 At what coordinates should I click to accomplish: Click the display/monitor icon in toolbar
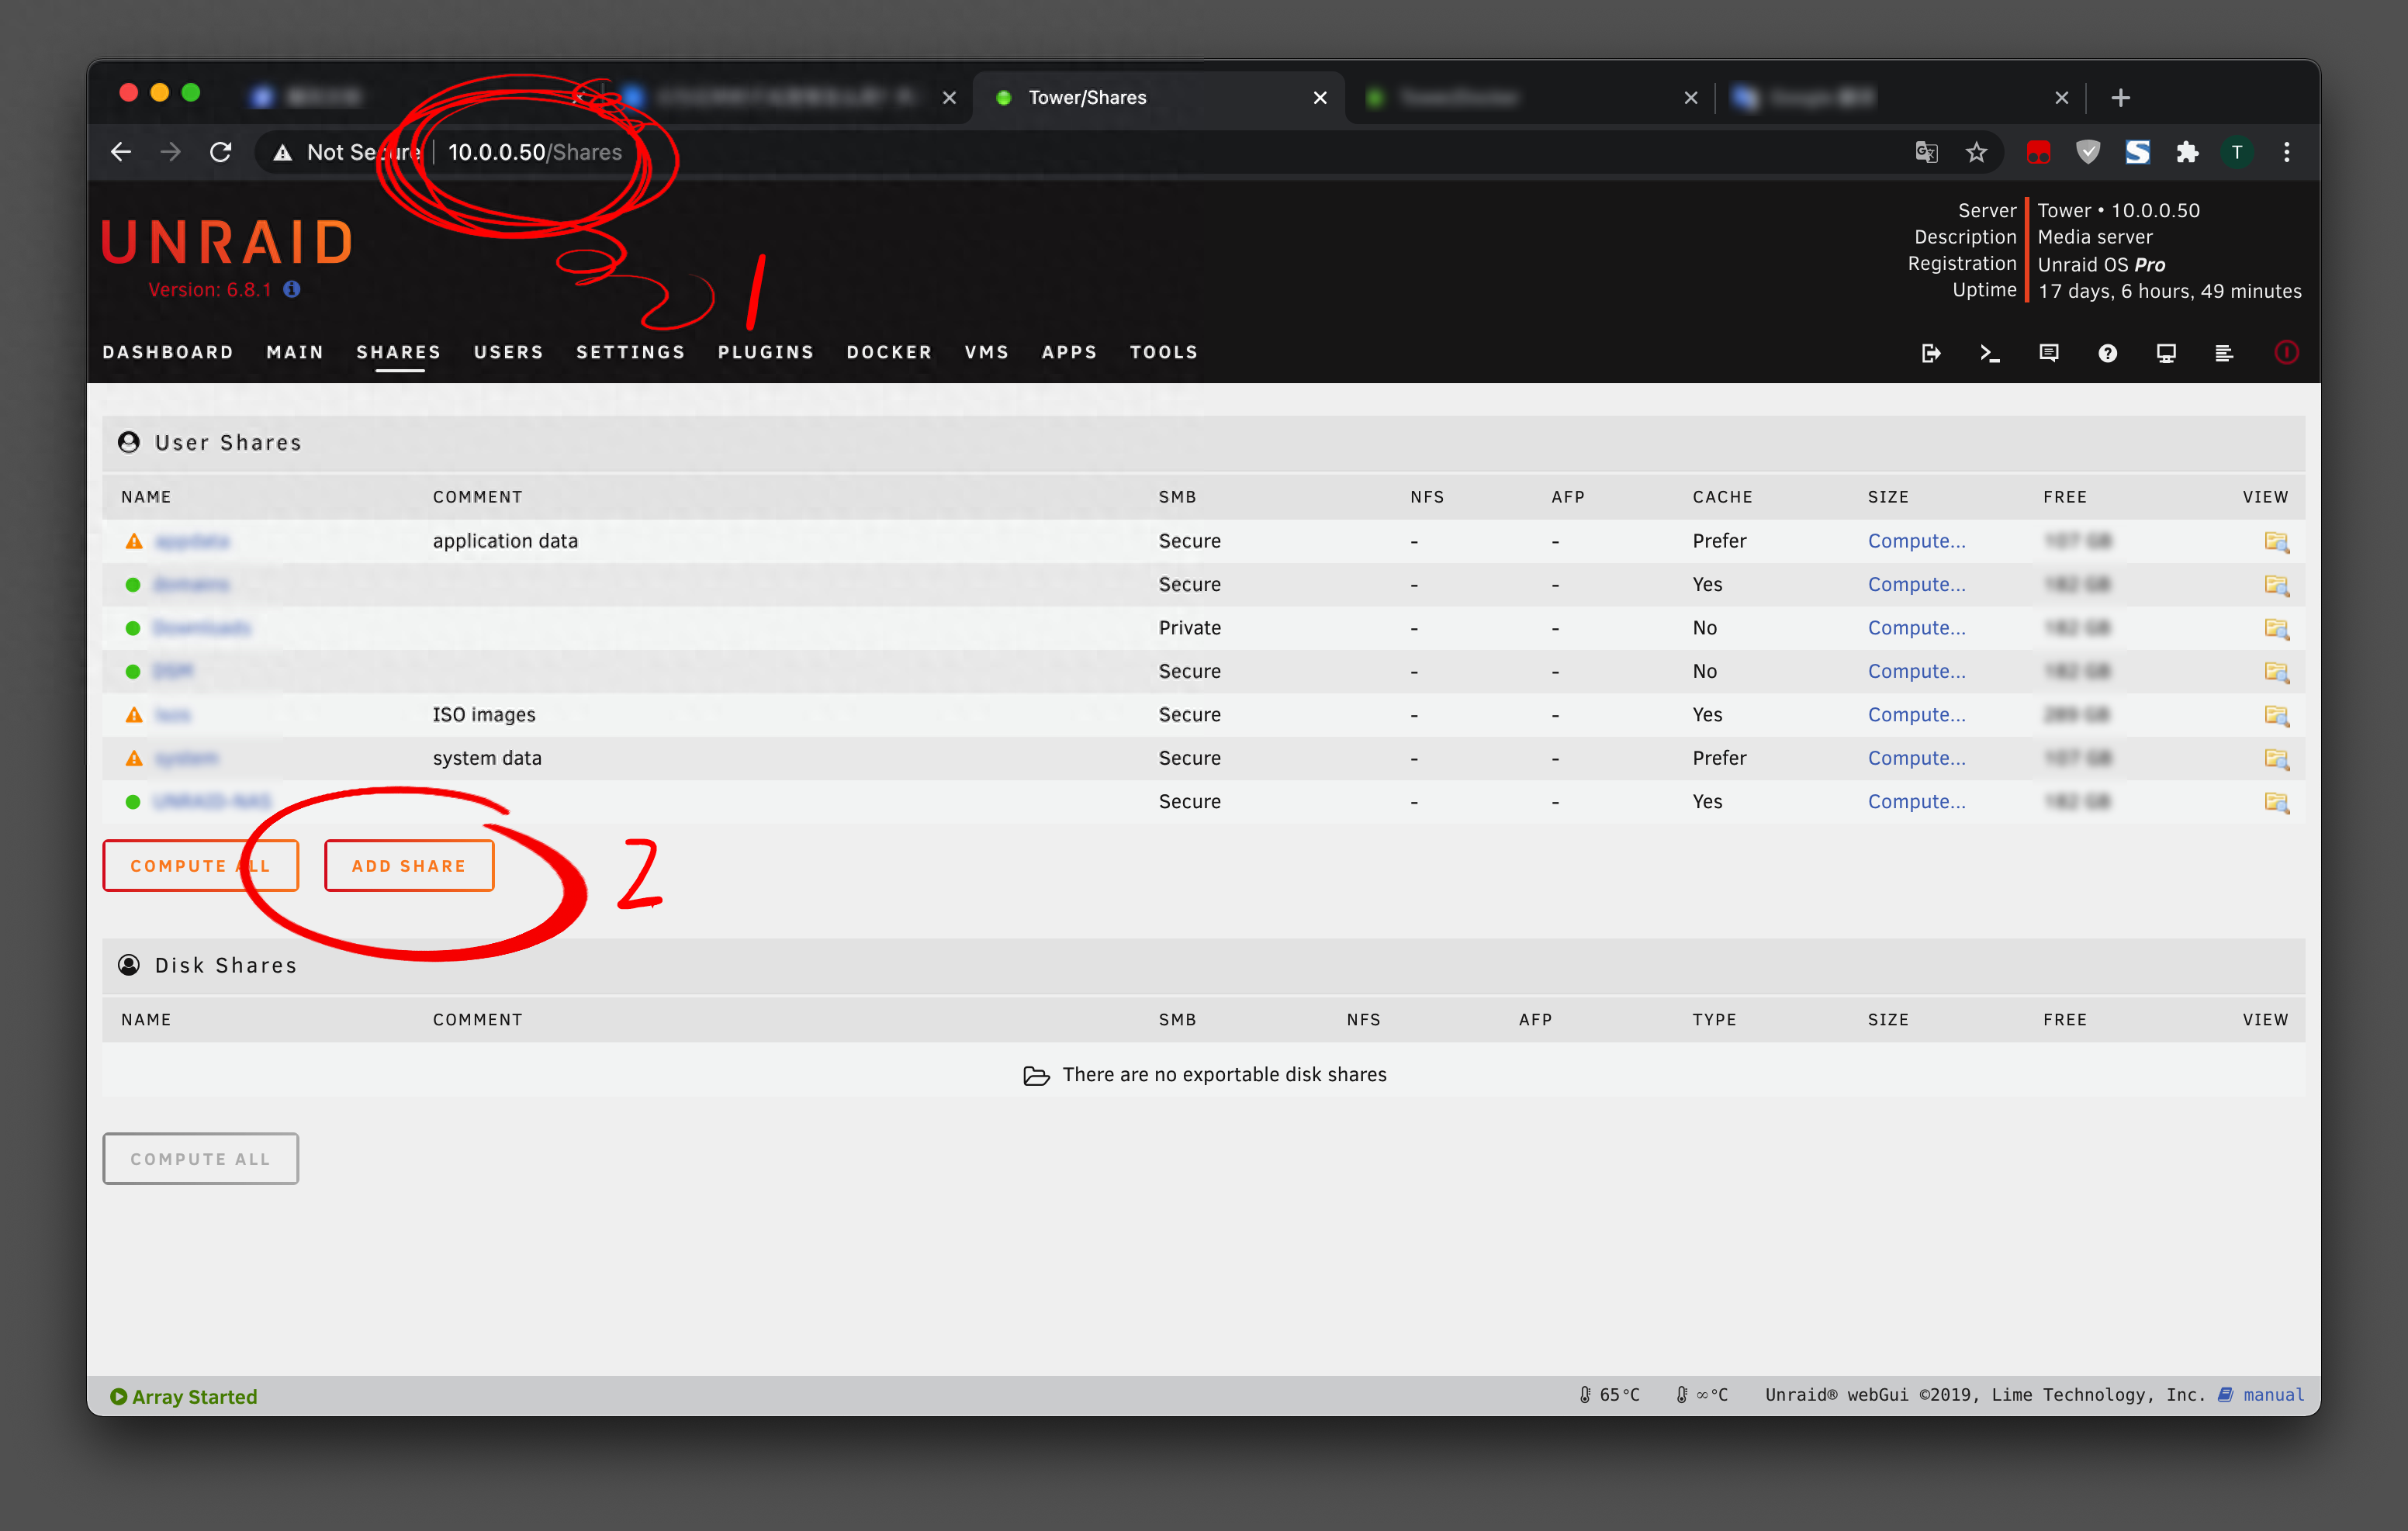(2162, 351)
